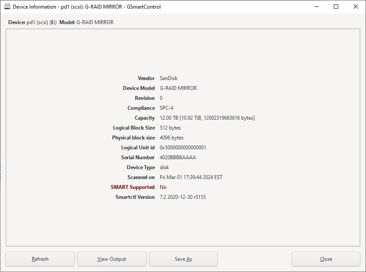
Task: Click Smartctl Version value 7.2
Action: pyautogui.click(x=183, y=197)
